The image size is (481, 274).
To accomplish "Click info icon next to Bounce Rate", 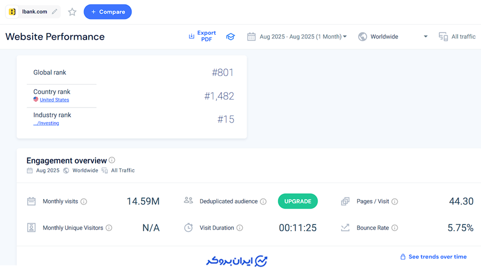I will 394,228.
